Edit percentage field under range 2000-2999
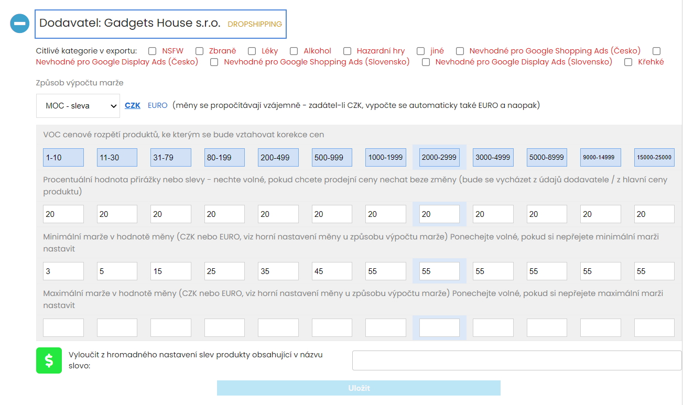 pos(439,214)
